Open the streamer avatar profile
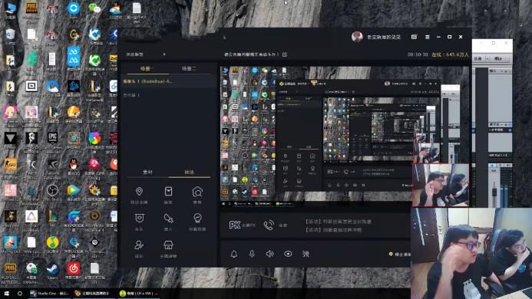The image size is (532, 299). tap(357, 37)
